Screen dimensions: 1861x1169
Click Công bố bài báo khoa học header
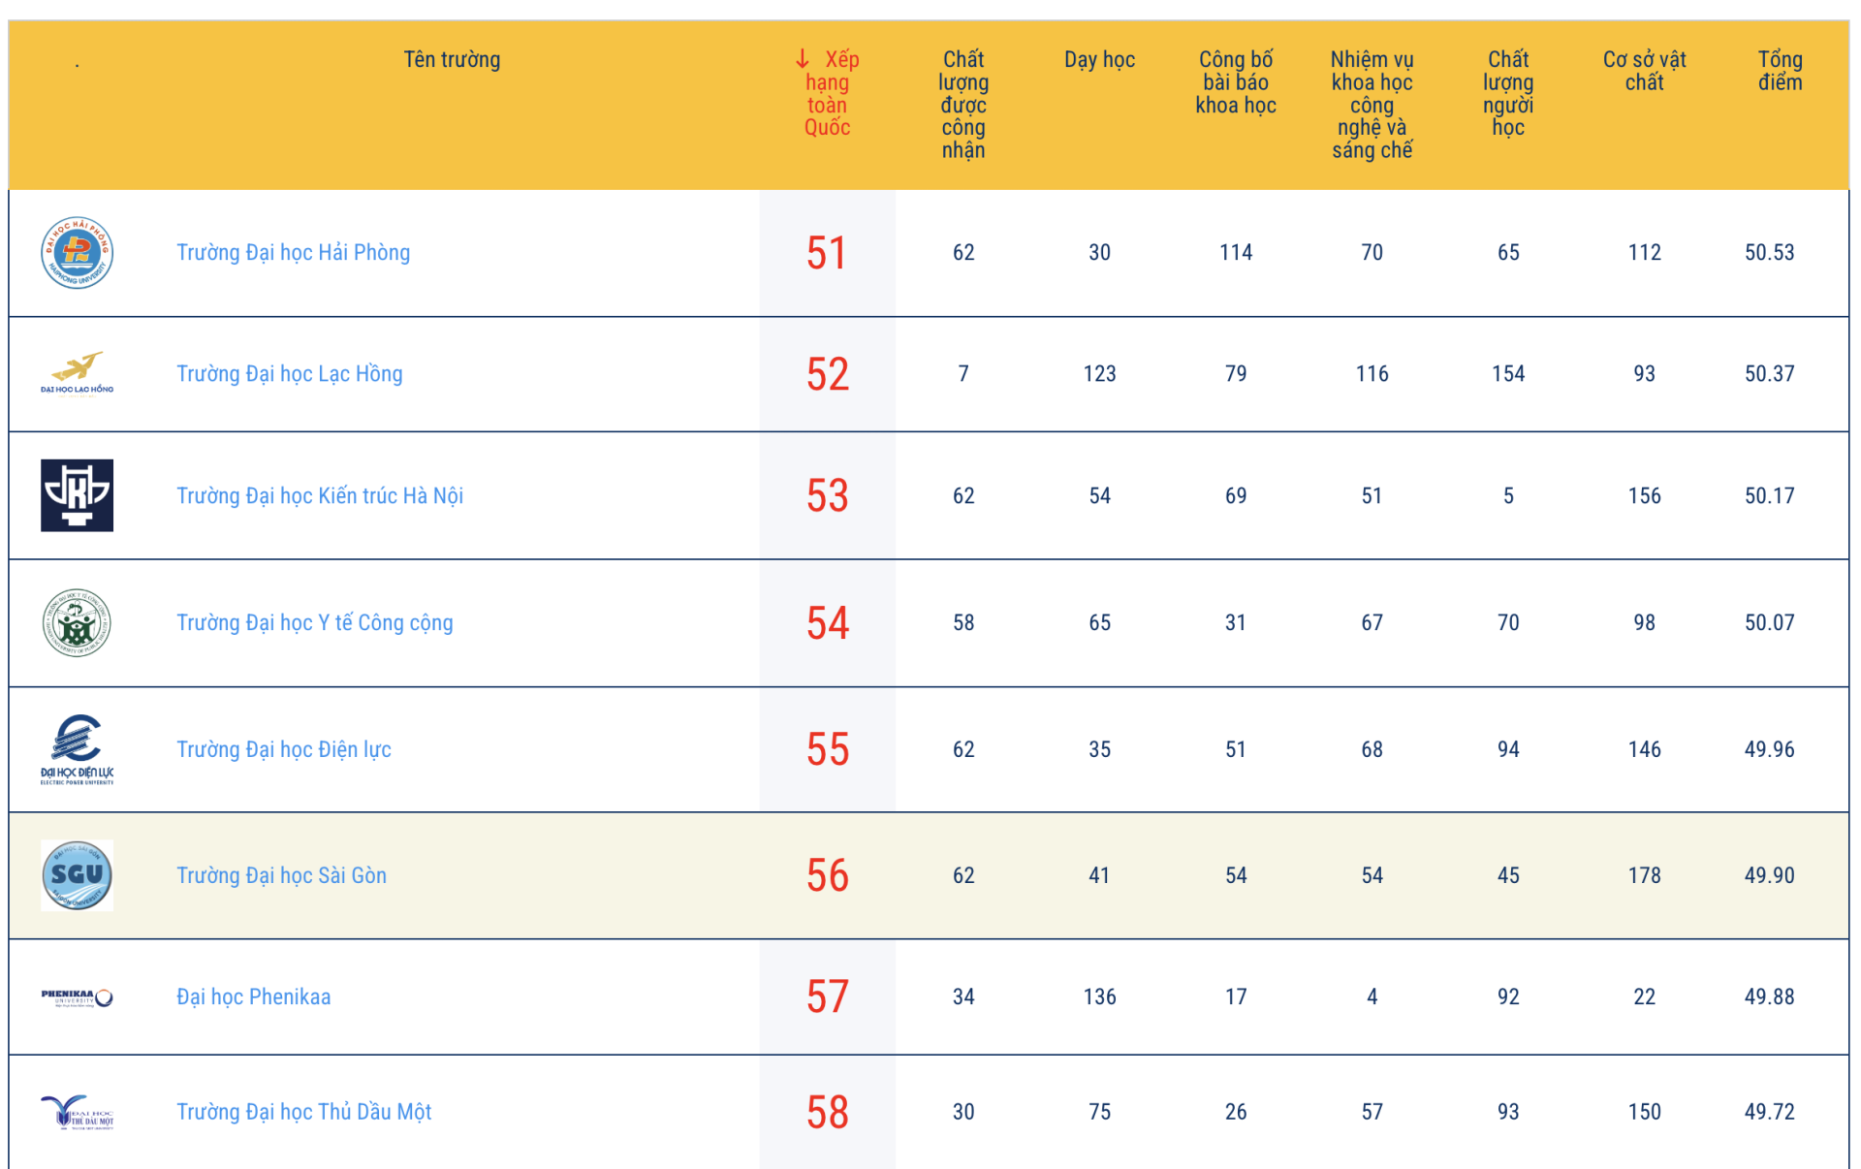(x=1235, y=82)
